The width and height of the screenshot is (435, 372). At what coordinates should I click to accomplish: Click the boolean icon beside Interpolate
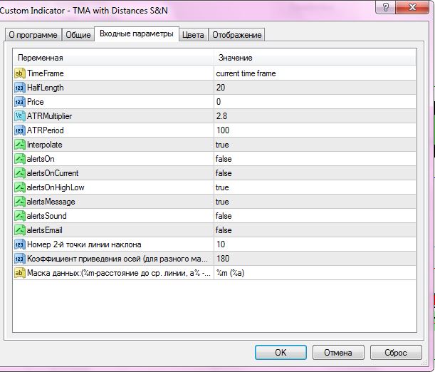pyautogui.click(x=19, y=145)
